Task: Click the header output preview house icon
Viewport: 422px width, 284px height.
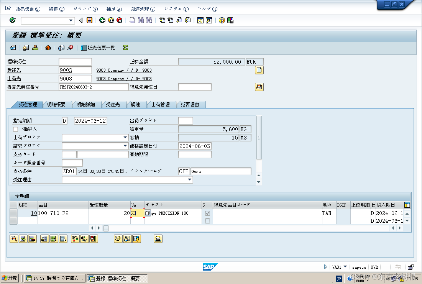Action: click(48, 48)
